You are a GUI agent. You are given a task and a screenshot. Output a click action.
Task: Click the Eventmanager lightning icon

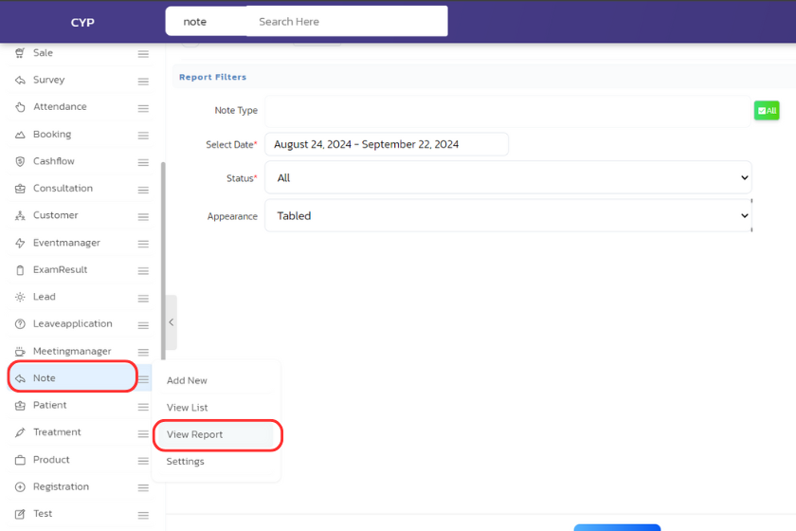tap(20, 243)
